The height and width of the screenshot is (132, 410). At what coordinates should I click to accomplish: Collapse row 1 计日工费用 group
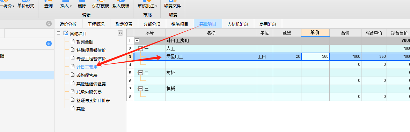tap(137, 41)
